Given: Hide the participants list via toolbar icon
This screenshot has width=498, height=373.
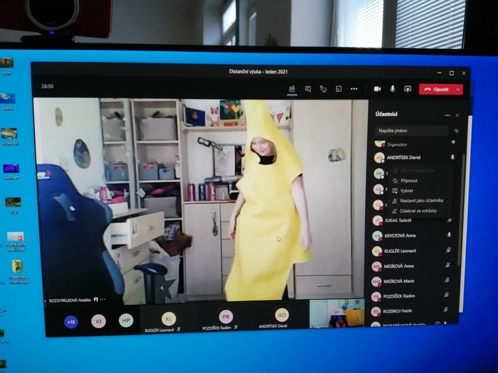Looking at the screenshot, I should pyautogui.click(x=292, y=88).
